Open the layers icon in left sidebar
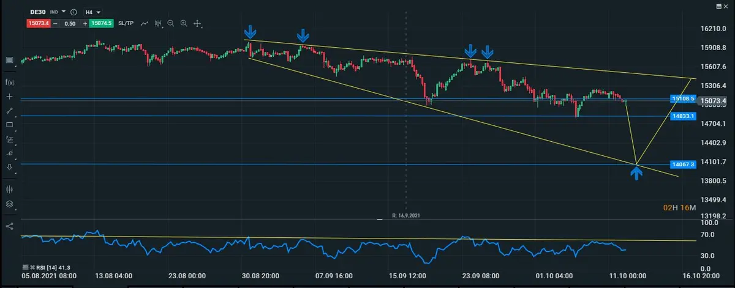Image resolution: width=735 pixels, height=288 pixels. point(10,204)
